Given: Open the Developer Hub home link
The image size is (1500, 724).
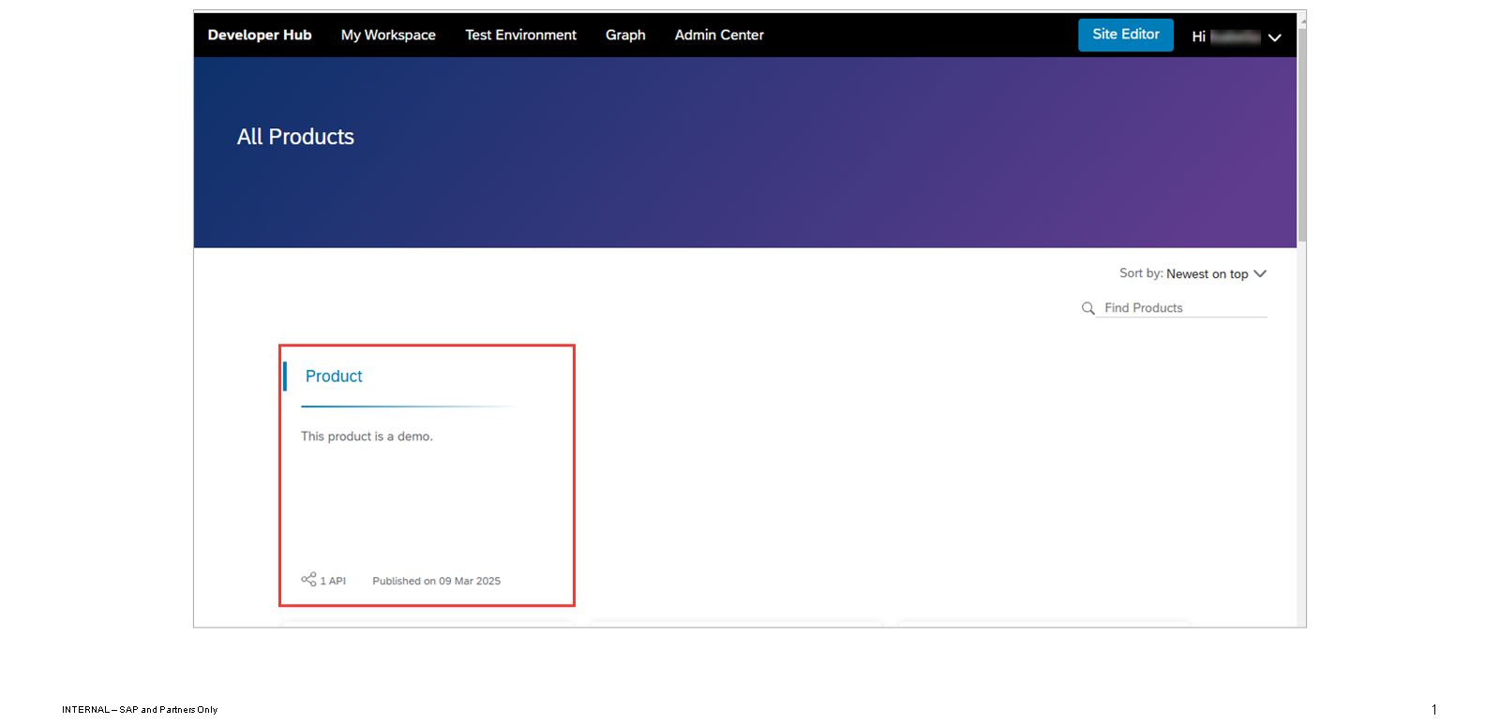Looking at the screenshot, I should coord(260,35).
